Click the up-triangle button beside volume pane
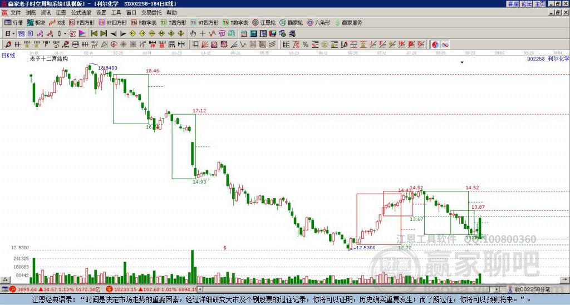This screenshot has height=305, width=570. point(5,279)
